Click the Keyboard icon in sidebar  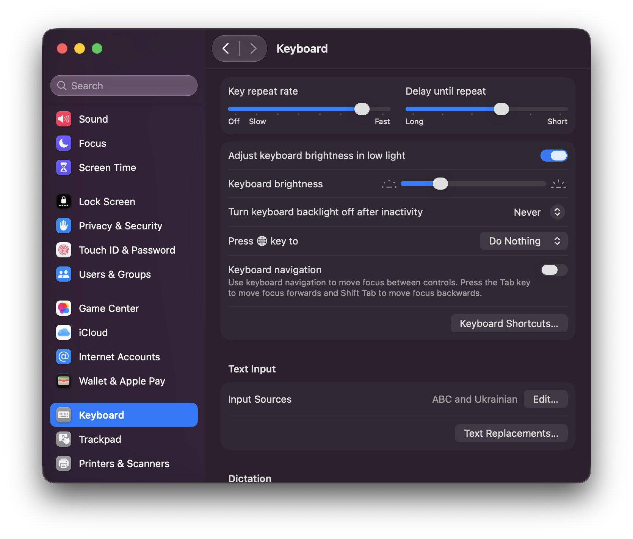(64, 415)
